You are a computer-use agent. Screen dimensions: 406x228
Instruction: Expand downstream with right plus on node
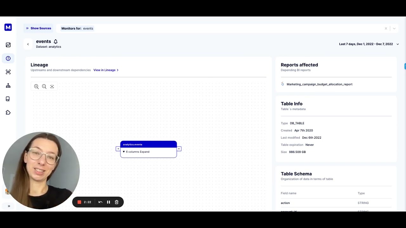tap(179, 149)
